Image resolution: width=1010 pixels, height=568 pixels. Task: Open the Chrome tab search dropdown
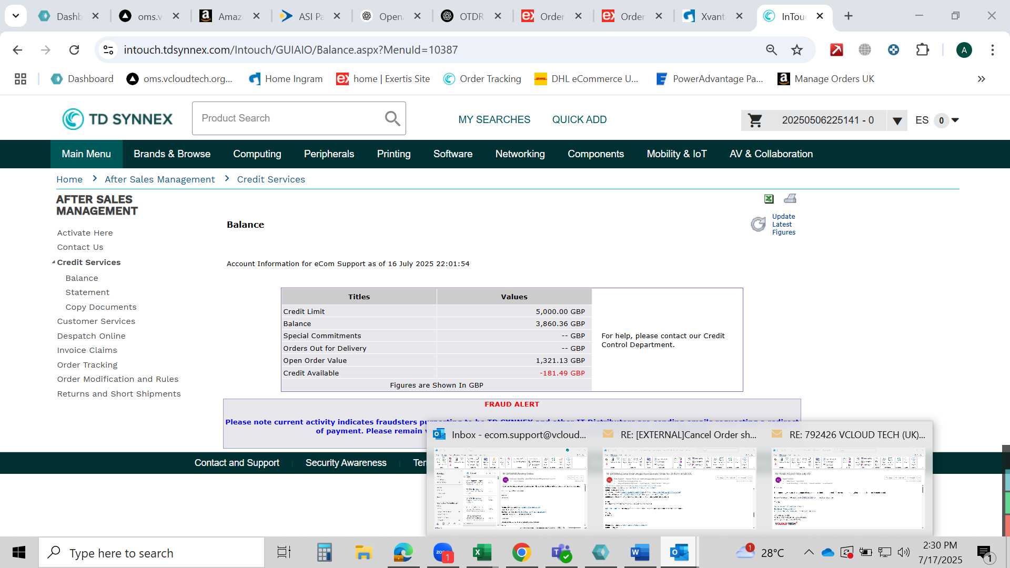(16, 16)
